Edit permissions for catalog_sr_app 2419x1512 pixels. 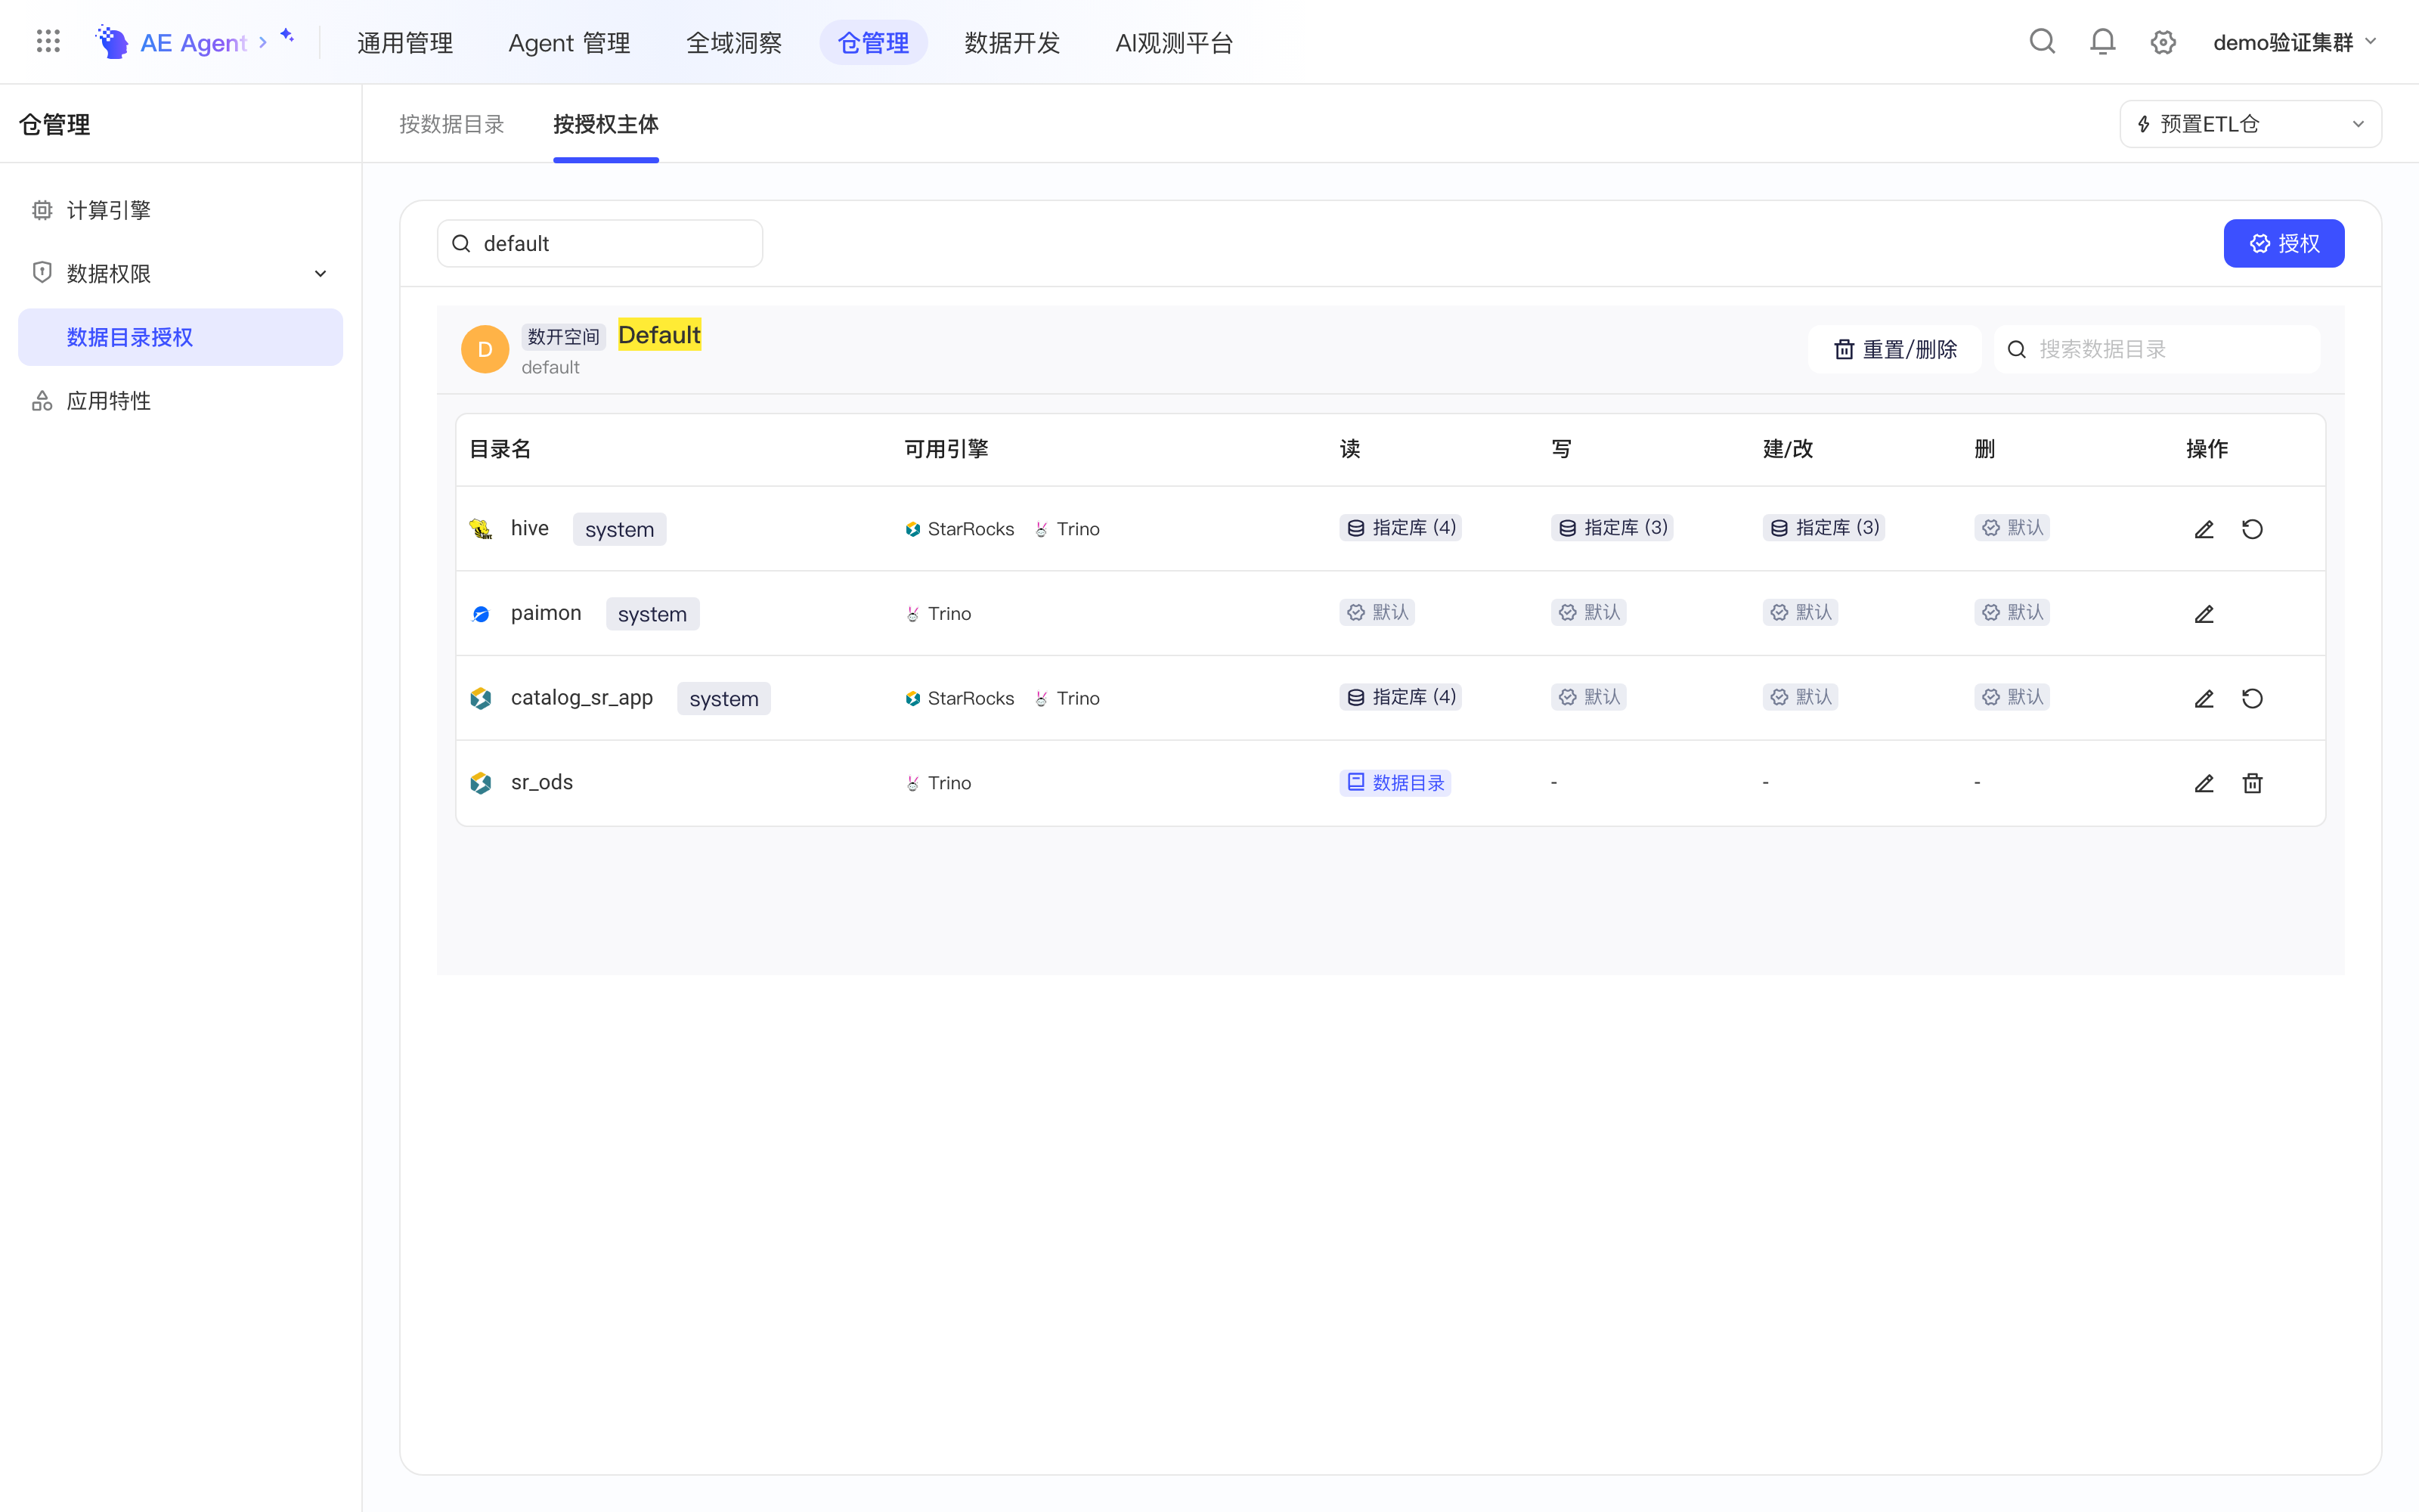coord(2204,698)
